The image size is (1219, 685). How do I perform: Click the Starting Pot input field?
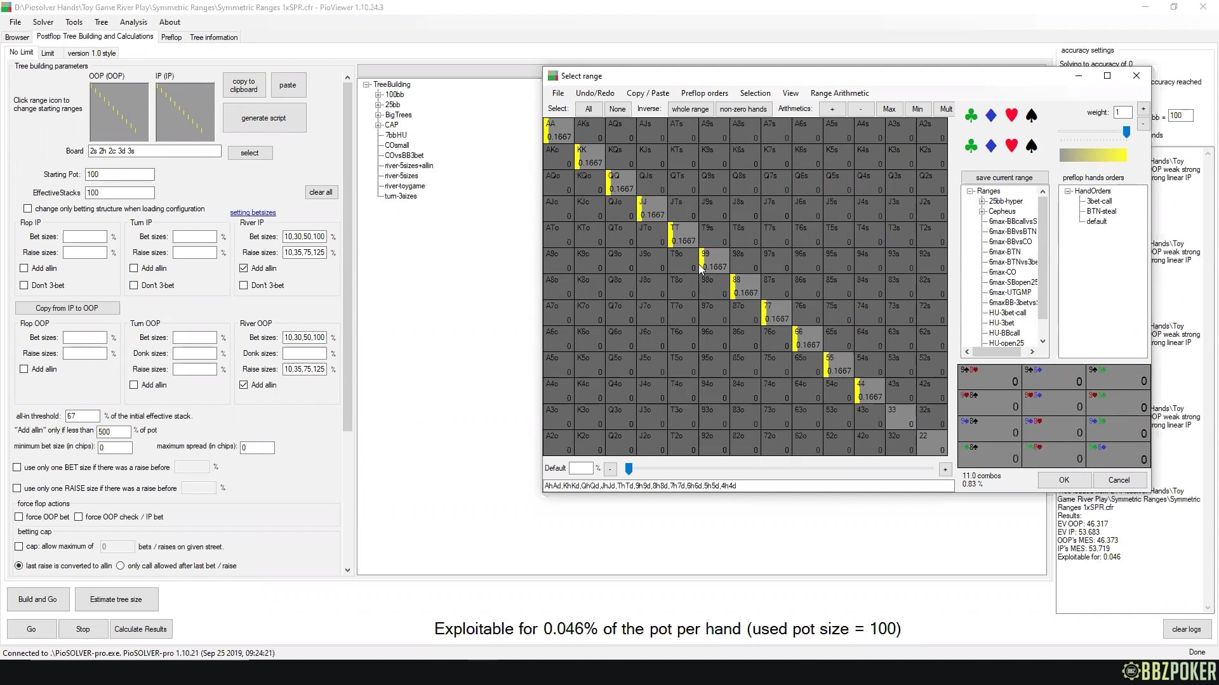pos(119,174)
